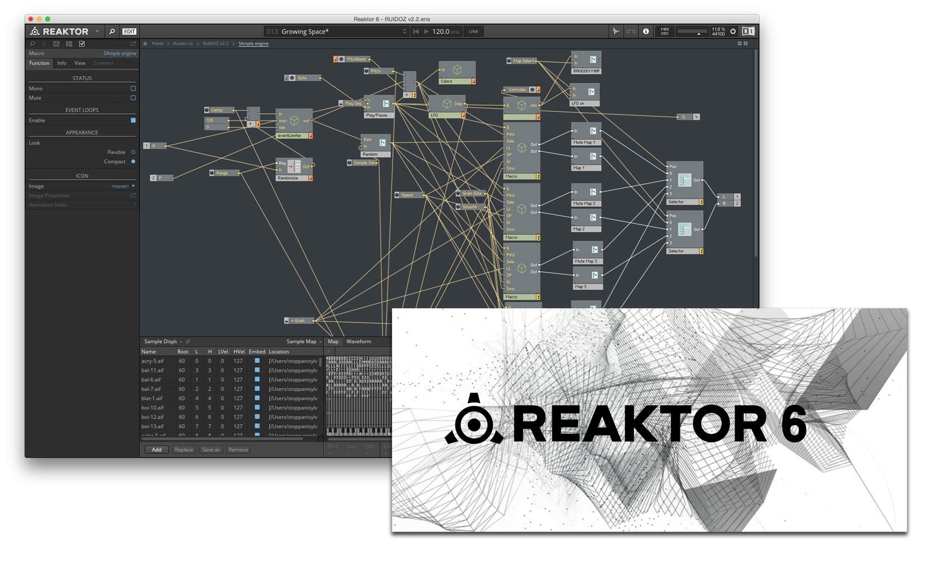Click the side pane search icon
Screen dimensions: 949x585
(x=32, y=44)
